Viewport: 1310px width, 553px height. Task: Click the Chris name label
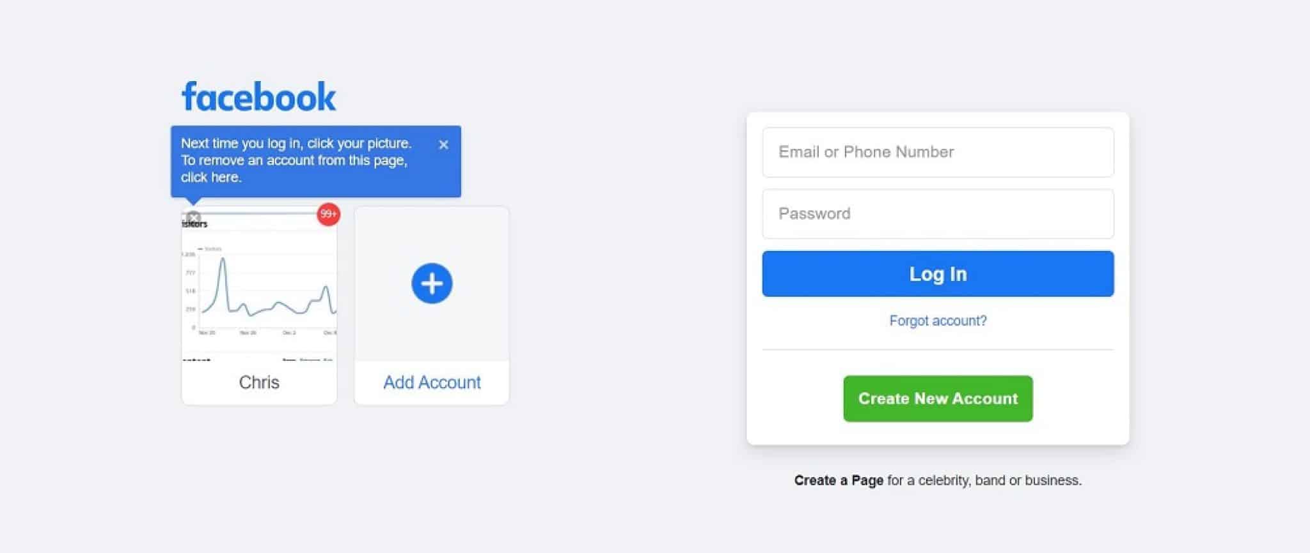pos(259,382)
